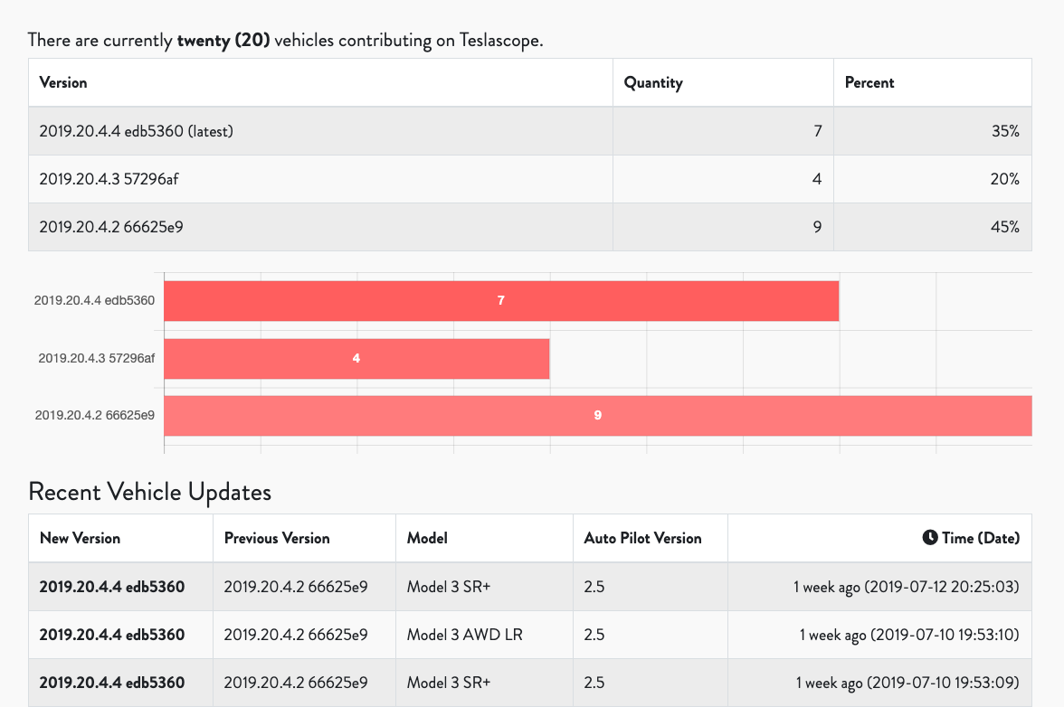Click the clock icon beside Time (Date)
This screenshot has height=707, width=1064.
pos(930,538)
